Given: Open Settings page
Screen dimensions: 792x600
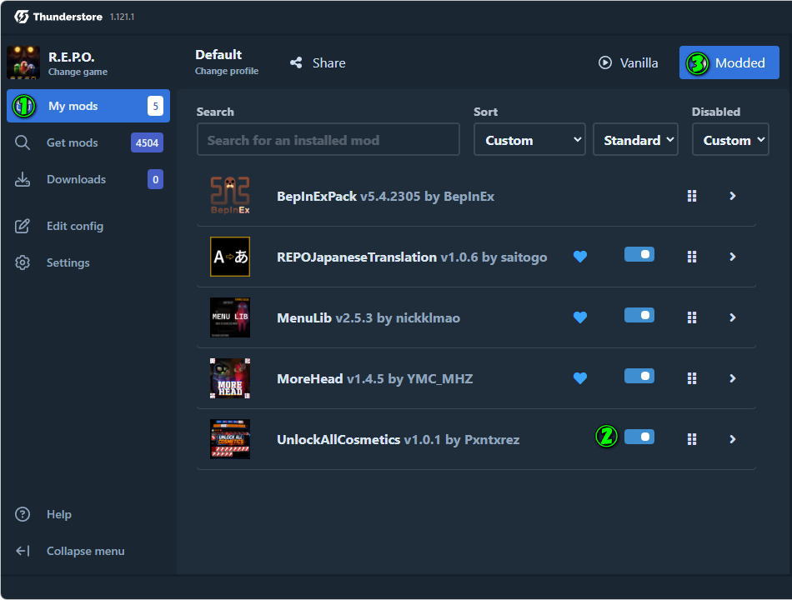Looking at the screenshot, I should click(88, 262).
